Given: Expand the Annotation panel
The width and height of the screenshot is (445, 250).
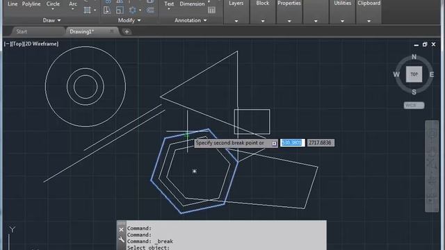Looking at the screenshot, I should coord(191,20).
